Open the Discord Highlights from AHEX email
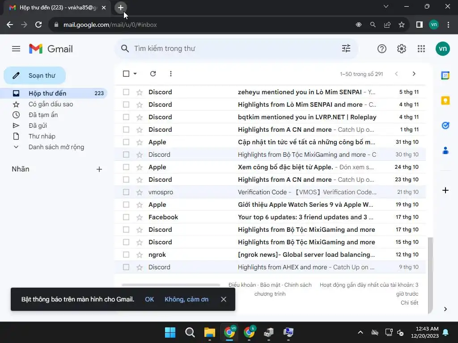This screenshot has height=343, width=458. [270, 267]
